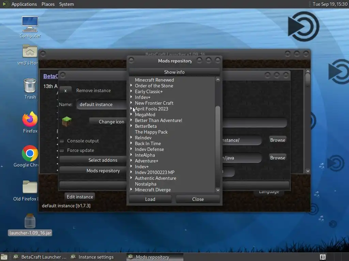Open the Trash desktop icon
The width and height of the screenshot is (349, 261).
pos(30,85)
